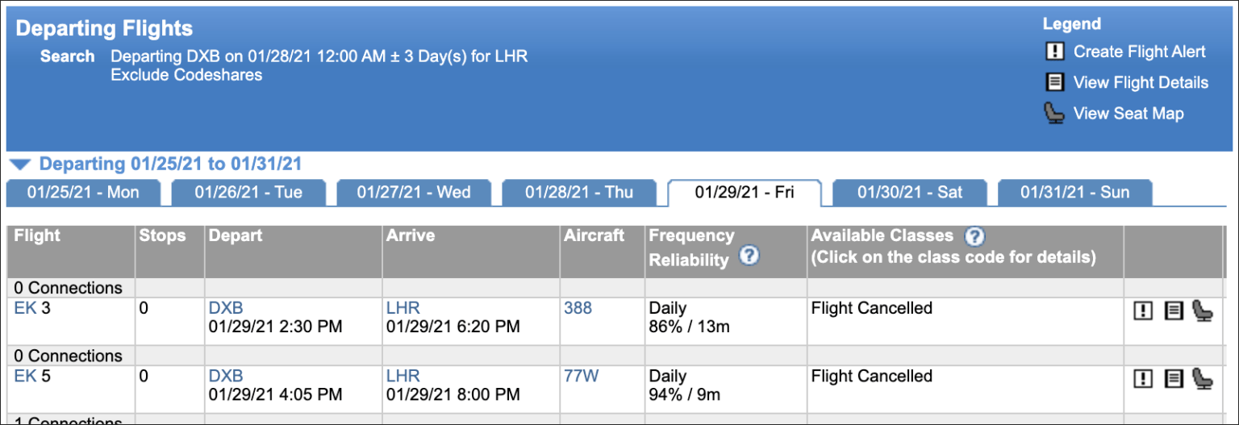Click the 388 aircraft link

tap(578, 308)
